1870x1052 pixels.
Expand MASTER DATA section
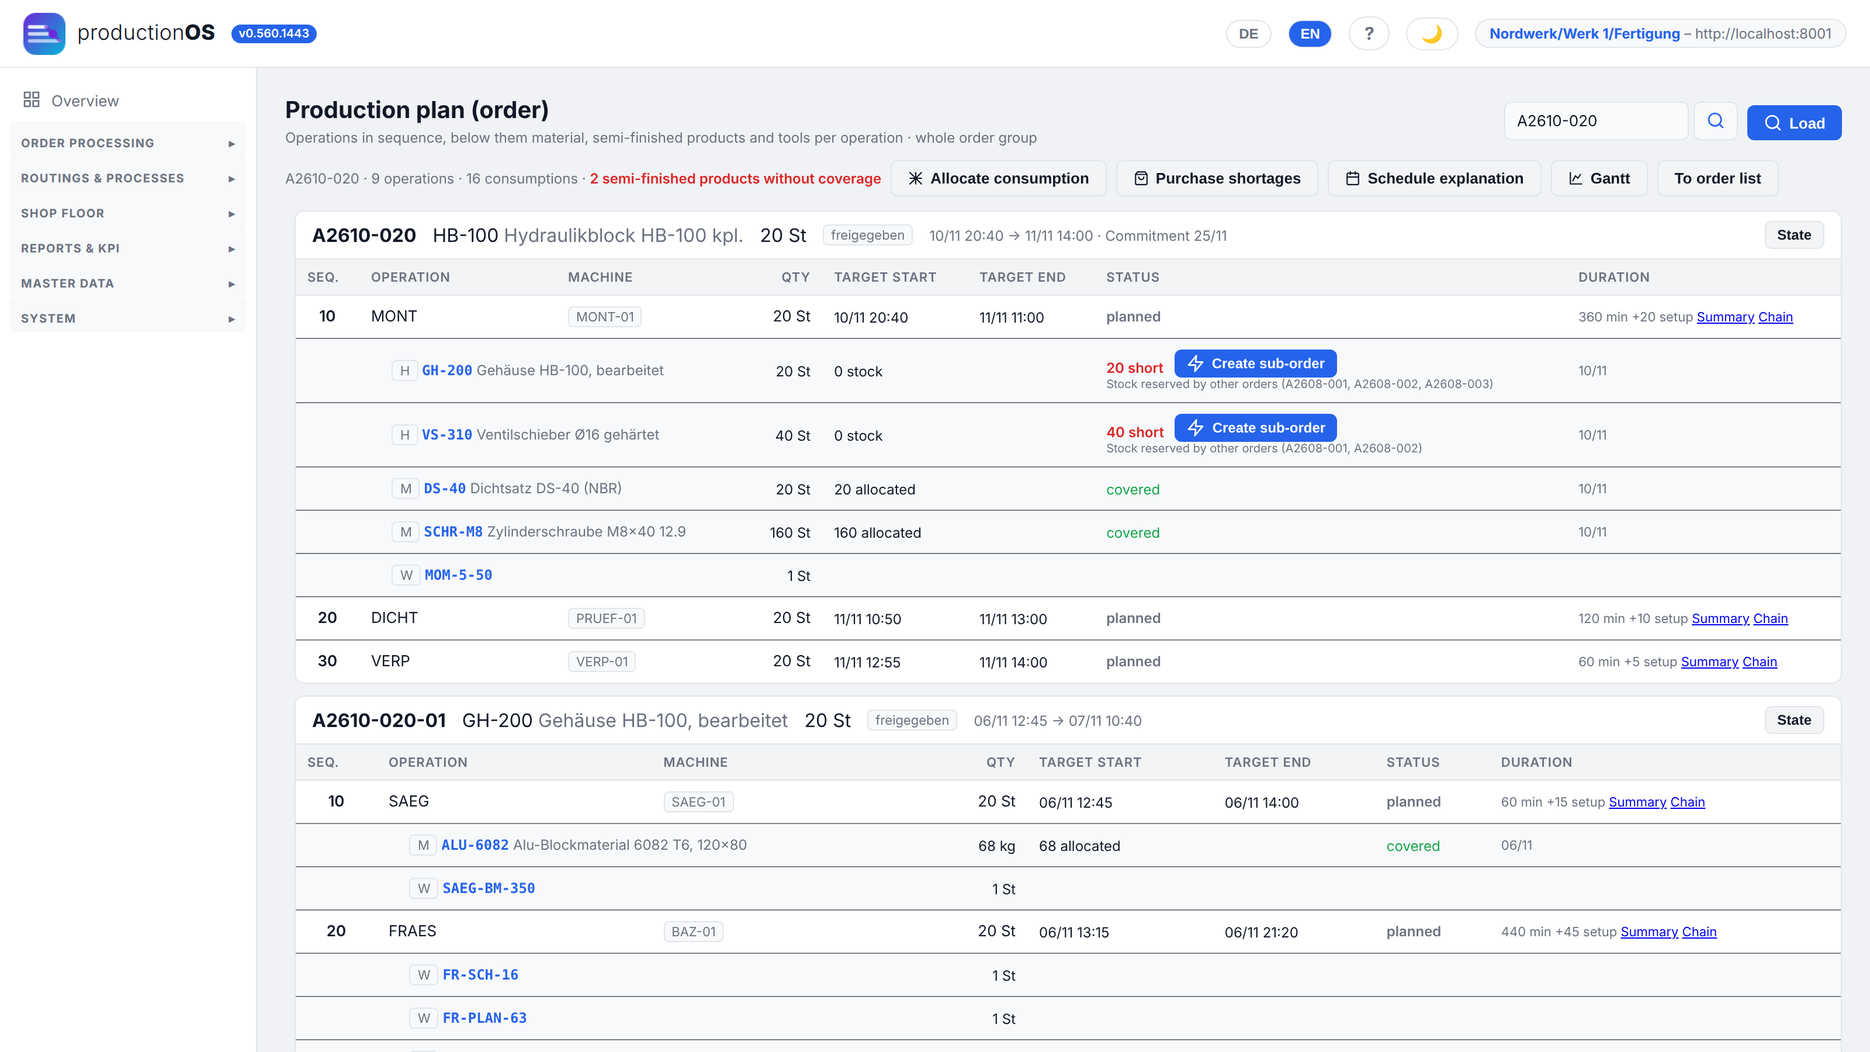coord(128,283)
